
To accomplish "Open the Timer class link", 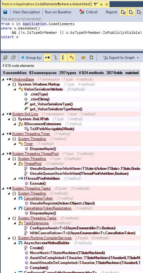I will [x=28, y=144].
